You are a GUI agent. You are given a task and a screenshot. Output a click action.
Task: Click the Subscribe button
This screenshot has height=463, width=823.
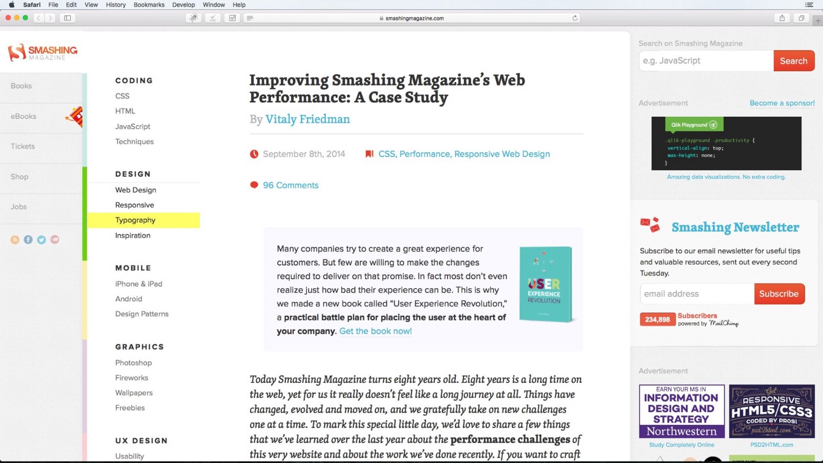(779, 294)
